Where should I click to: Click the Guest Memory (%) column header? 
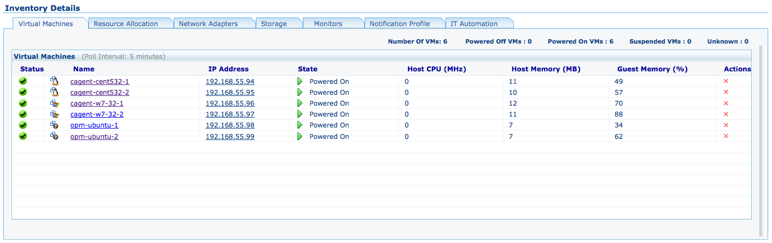coord(652,69)
